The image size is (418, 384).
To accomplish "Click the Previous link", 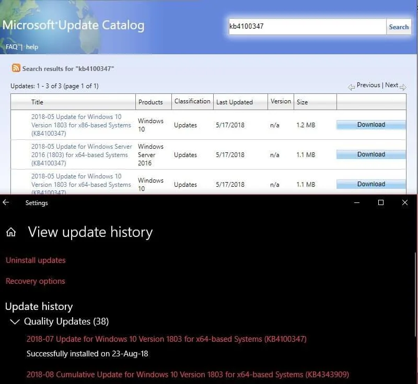I will (x=368, y=85).
